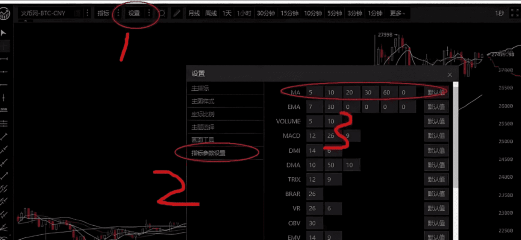
Task: Open the three-dot menu next to 设置
Action: (149, 13)
